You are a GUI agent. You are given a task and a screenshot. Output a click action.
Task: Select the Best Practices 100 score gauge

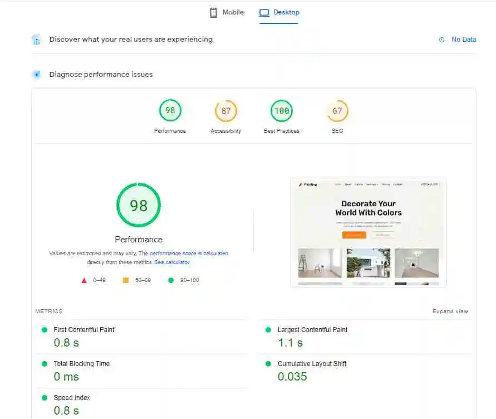[x=282, y=111]
